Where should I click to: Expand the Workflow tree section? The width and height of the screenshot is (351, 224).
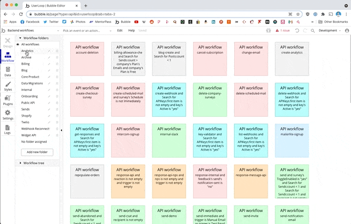click(x=20, y=163)
